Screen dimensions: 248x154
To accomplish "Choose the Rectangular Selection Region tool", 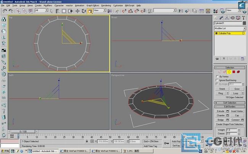I will click(x=64, y=11).
